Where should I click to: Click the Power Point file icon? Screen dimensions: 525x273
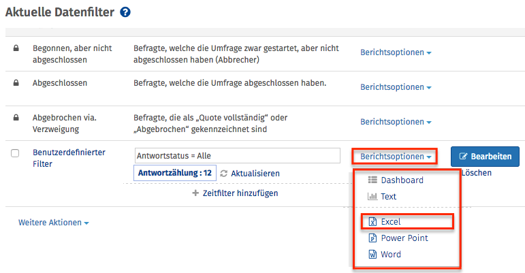372,238
